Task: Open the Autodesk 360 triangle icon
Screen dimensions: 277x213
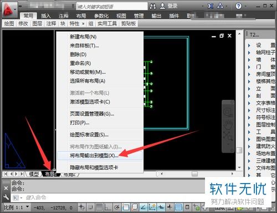Action: [220, 6]
